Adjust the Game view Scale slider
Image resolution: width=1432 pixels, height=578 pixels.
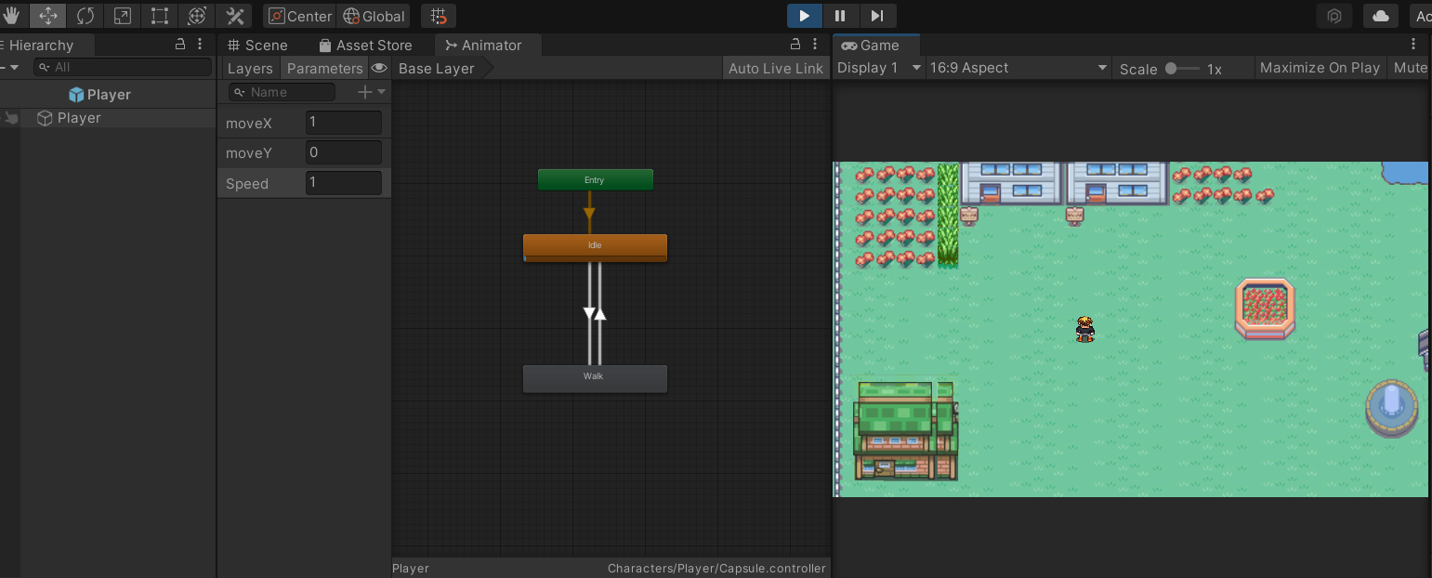tap(1182, 68)
